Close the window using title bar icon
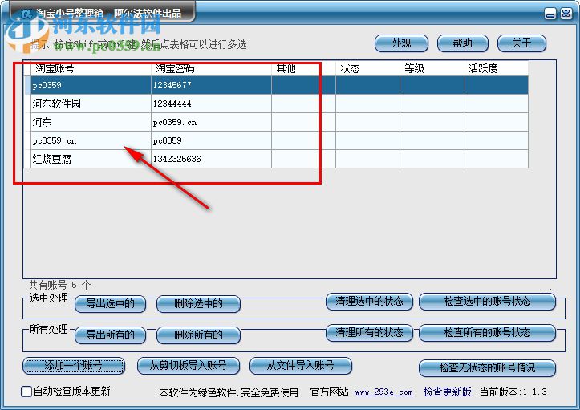This screenshot has width=580, height=410. pyautogui.click(x=566, y=14)
